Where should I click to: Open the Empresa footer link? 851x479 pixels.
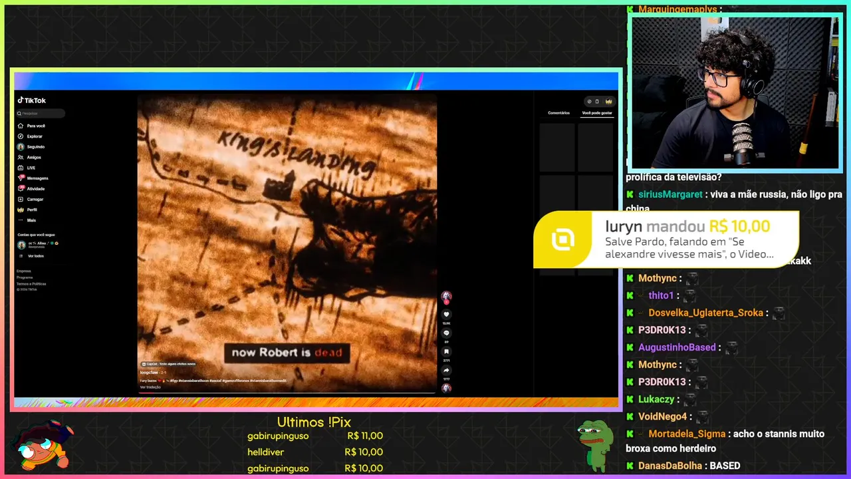[x=24, y=271]
